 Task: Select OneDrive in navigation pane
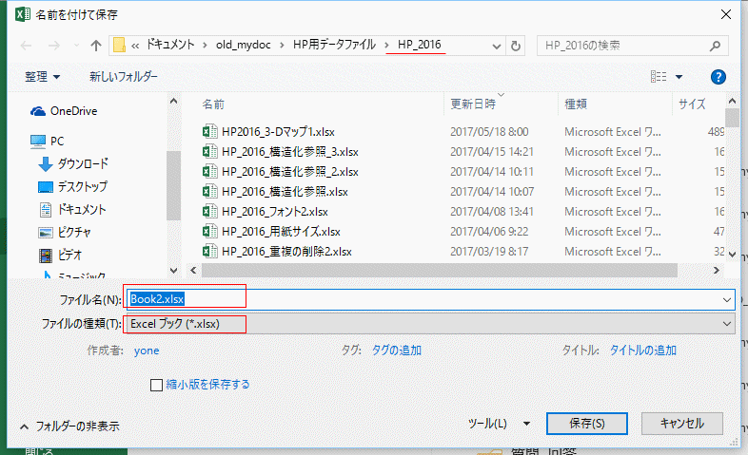tap(74, 111)
